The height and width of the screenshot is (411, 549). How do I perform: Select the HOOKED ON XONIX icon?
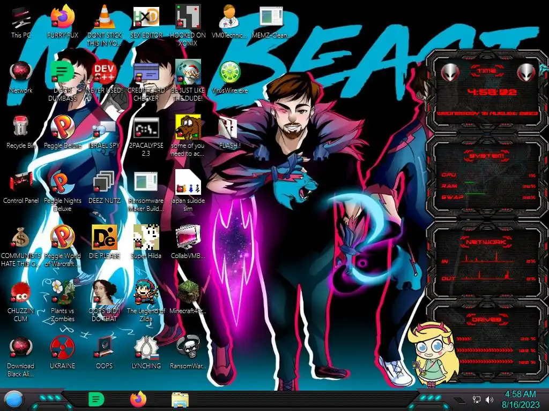188,17
